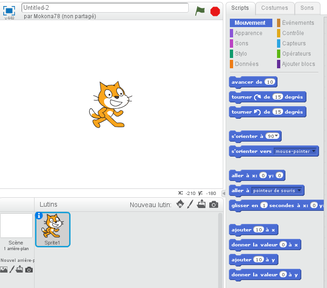Click the red stop sign button
Image resolution: width=327 pixels, height=288 pixels.
(x=215, y=11)
